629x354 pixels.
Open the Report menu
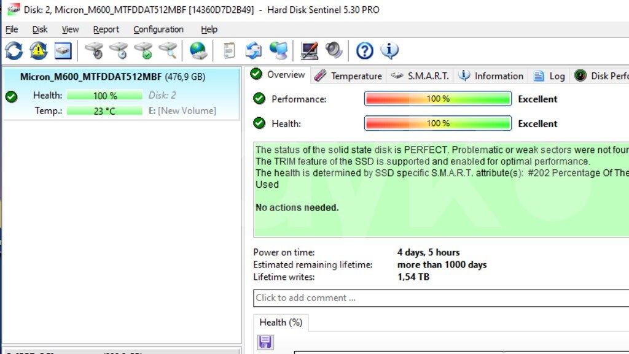pos(106,29)
